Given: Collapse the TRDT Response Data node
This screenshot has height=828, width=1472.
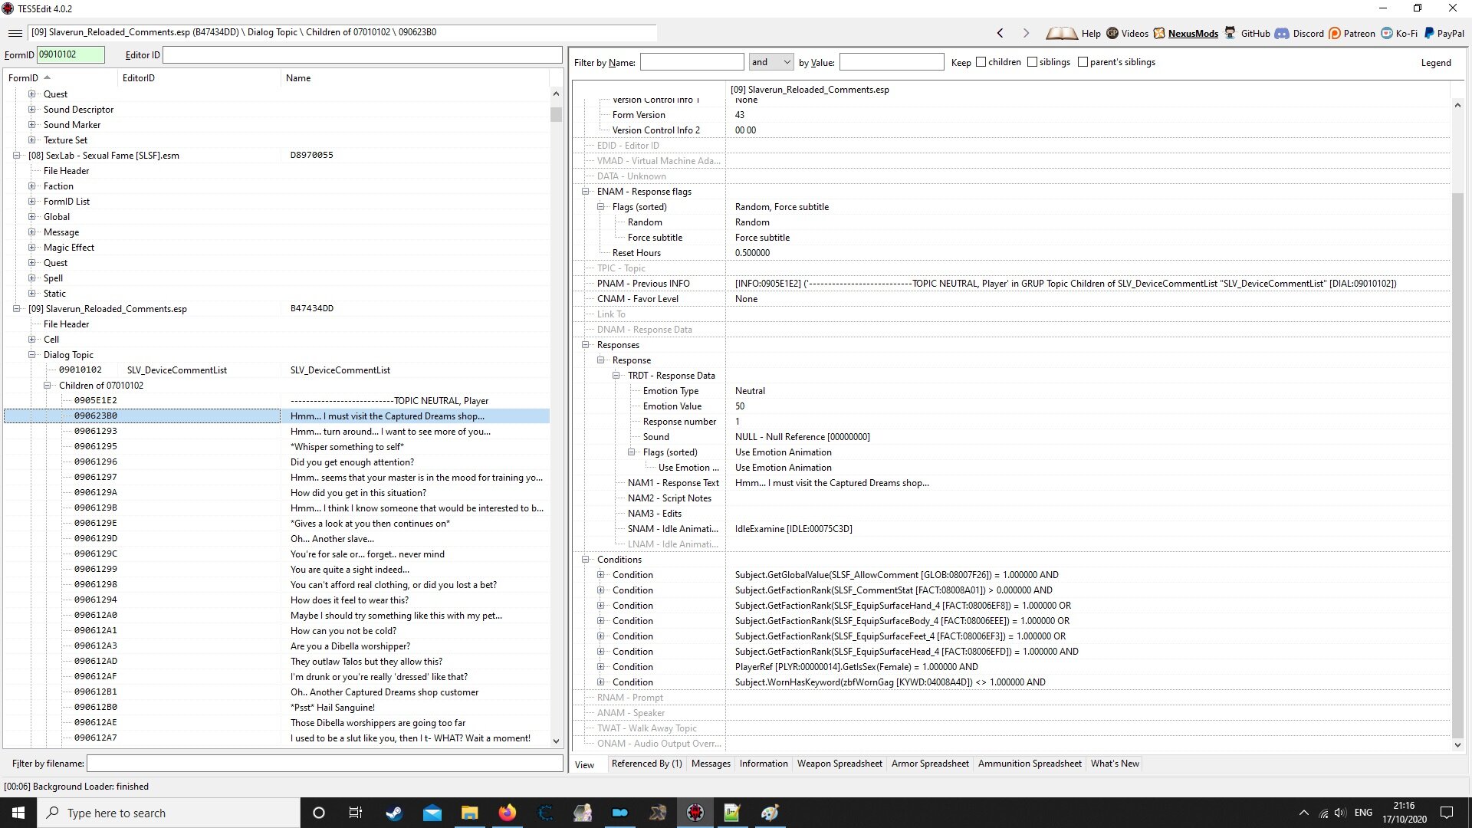Looking at the screenshot, I should coord(616,376).
